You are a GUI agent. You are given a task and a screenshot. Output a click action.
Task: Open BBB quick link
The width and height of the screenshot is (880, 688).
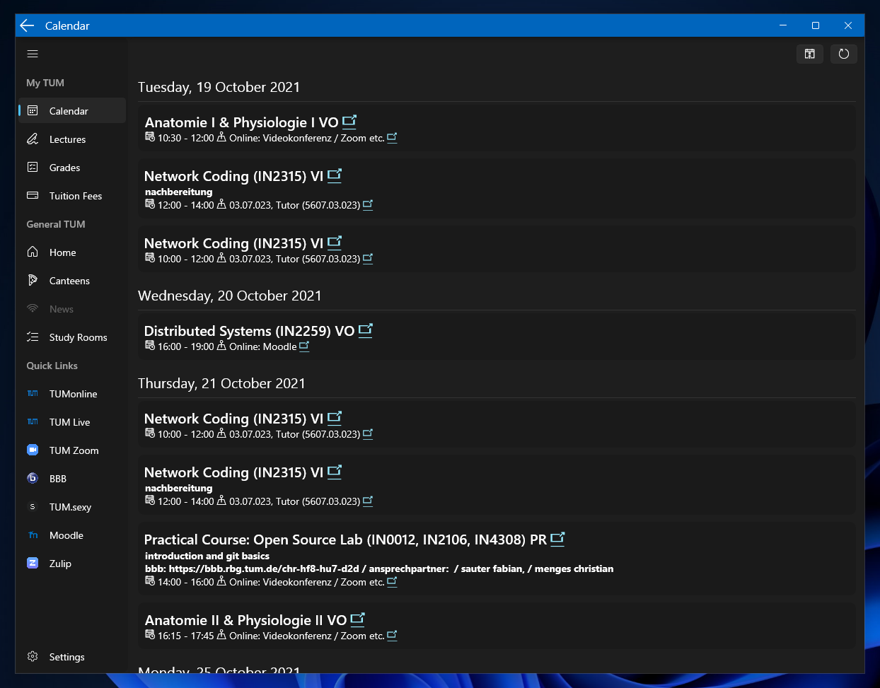click(x=72, y=479)
